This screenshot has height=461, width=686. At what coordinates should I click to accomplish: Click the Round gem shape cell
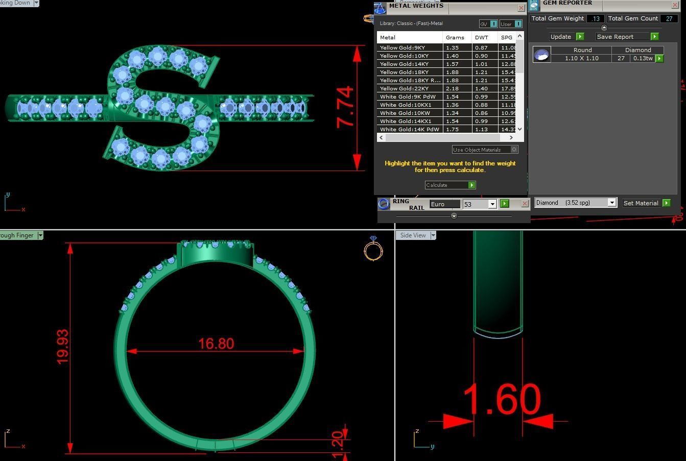(582, 50)
